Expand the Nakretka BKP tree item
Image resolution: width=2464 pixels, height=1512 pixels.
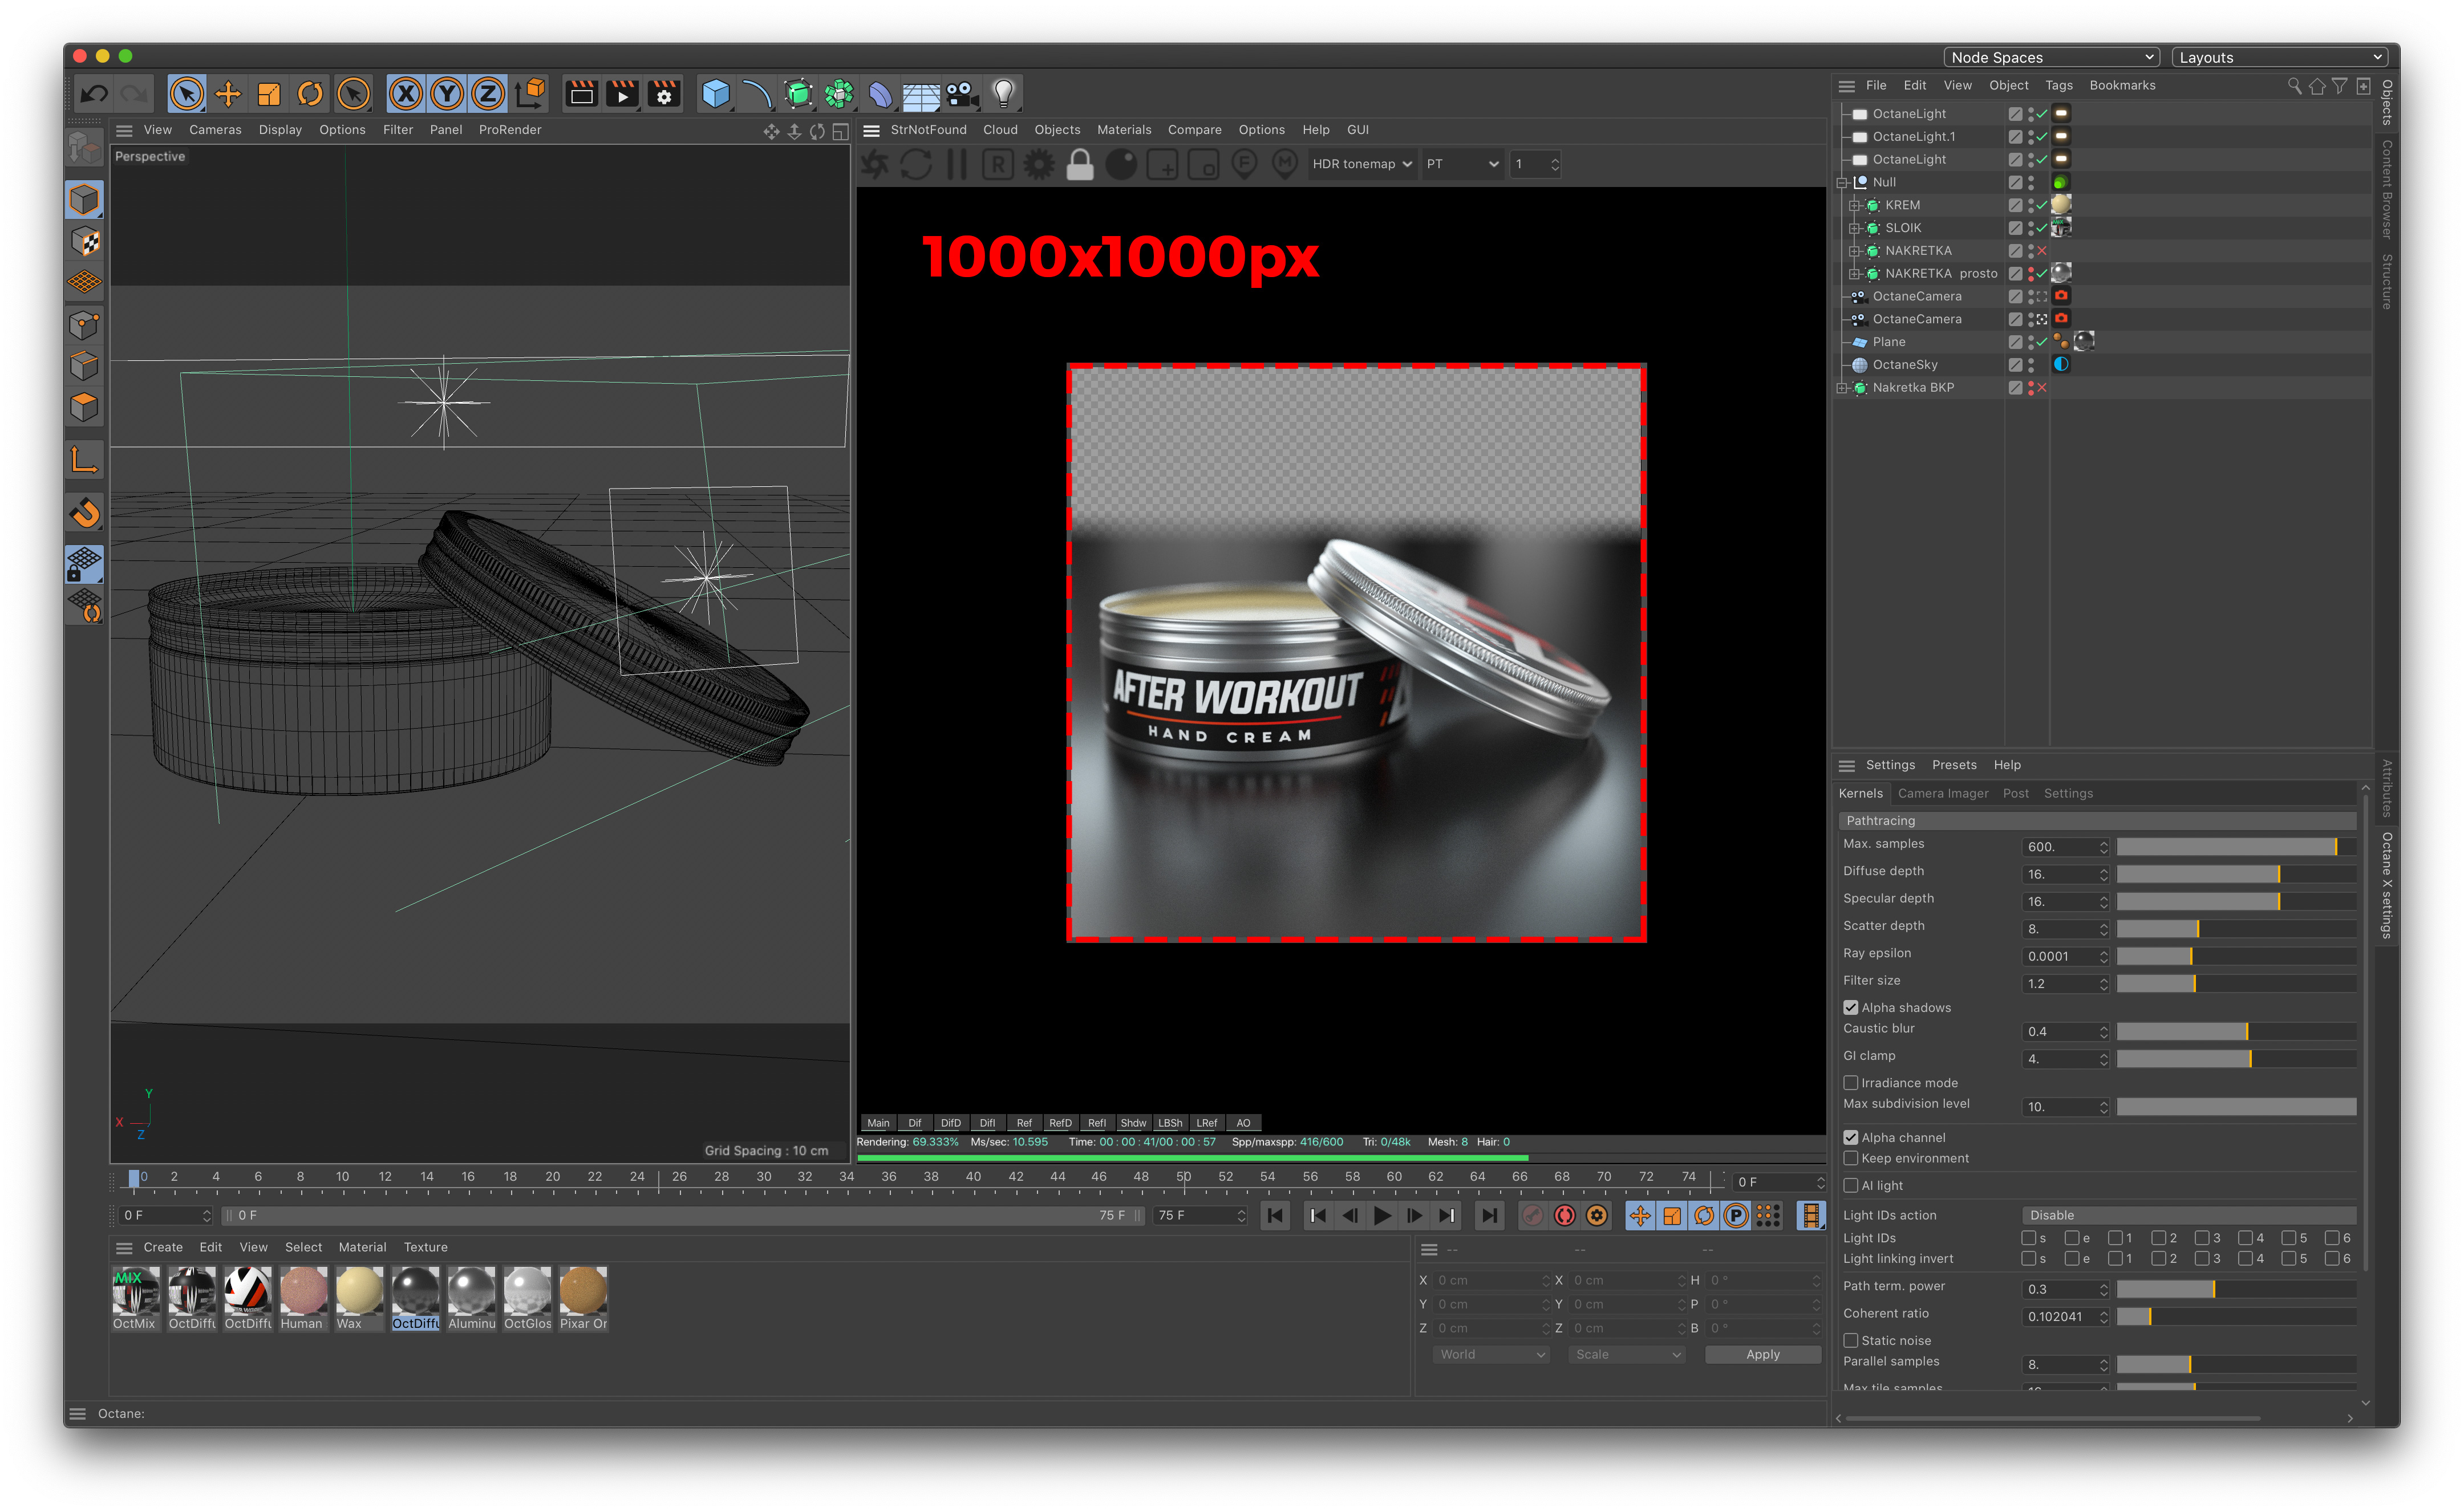[x=1842, y=388]
